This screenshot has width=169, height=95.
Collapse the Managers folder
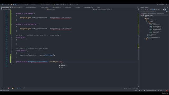(148, 23)
